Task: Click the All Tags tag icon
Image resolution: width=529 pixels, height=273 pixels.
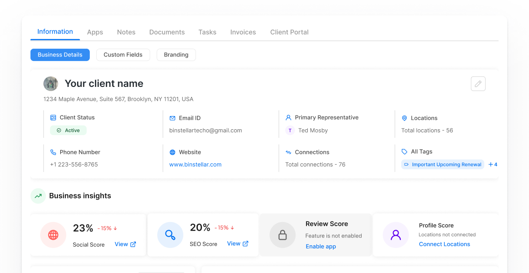Action: (404, 152)
